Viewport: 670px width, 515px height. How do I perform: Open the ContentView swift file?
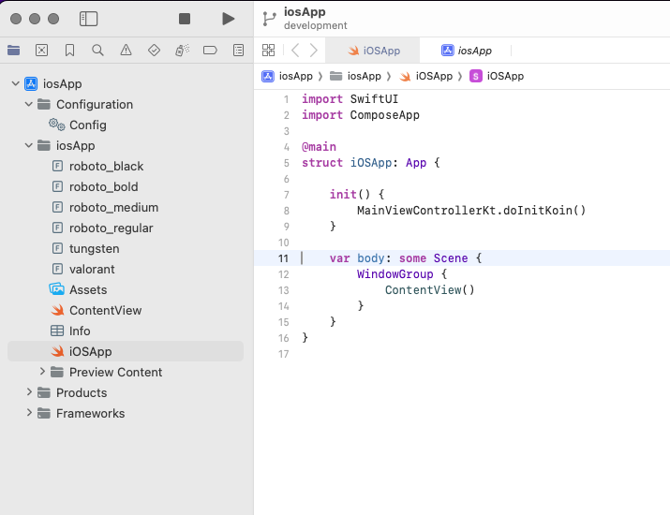(126, 311)
